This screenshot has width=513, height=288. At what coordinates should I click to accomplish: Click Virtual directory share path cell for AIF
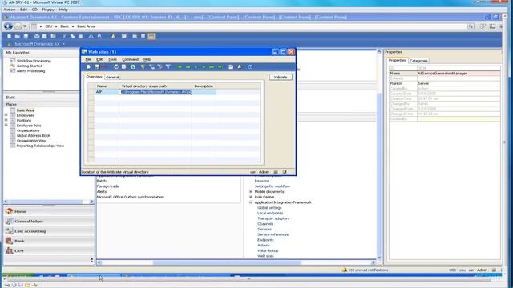pyautogui.click(x=156, y=92)
